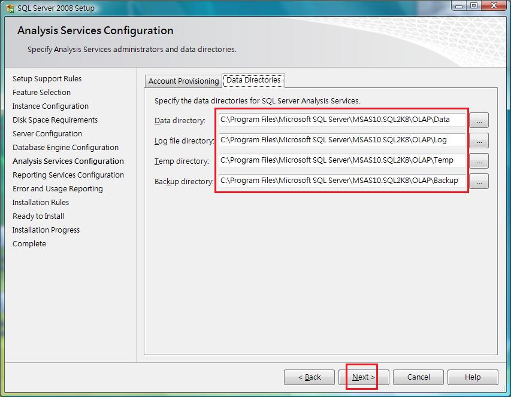This screenshot has width=511, height=397.
Task: Switch to the Account Provisioning tab
Action: 183,81
